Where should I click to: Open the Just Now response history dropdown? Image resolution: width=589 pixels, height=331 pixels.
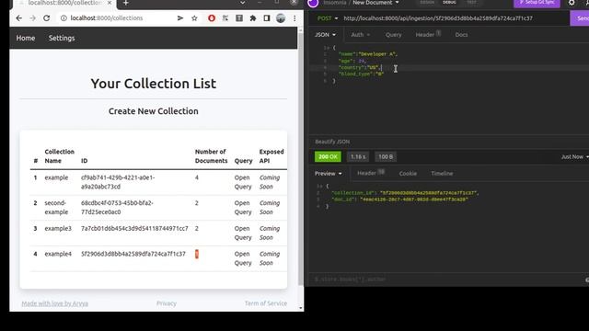[x=574, y=156]
